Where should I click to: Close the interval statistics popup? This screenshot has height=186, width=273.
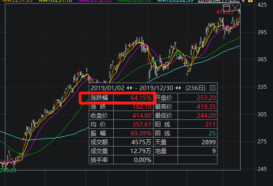coord(213,88)
